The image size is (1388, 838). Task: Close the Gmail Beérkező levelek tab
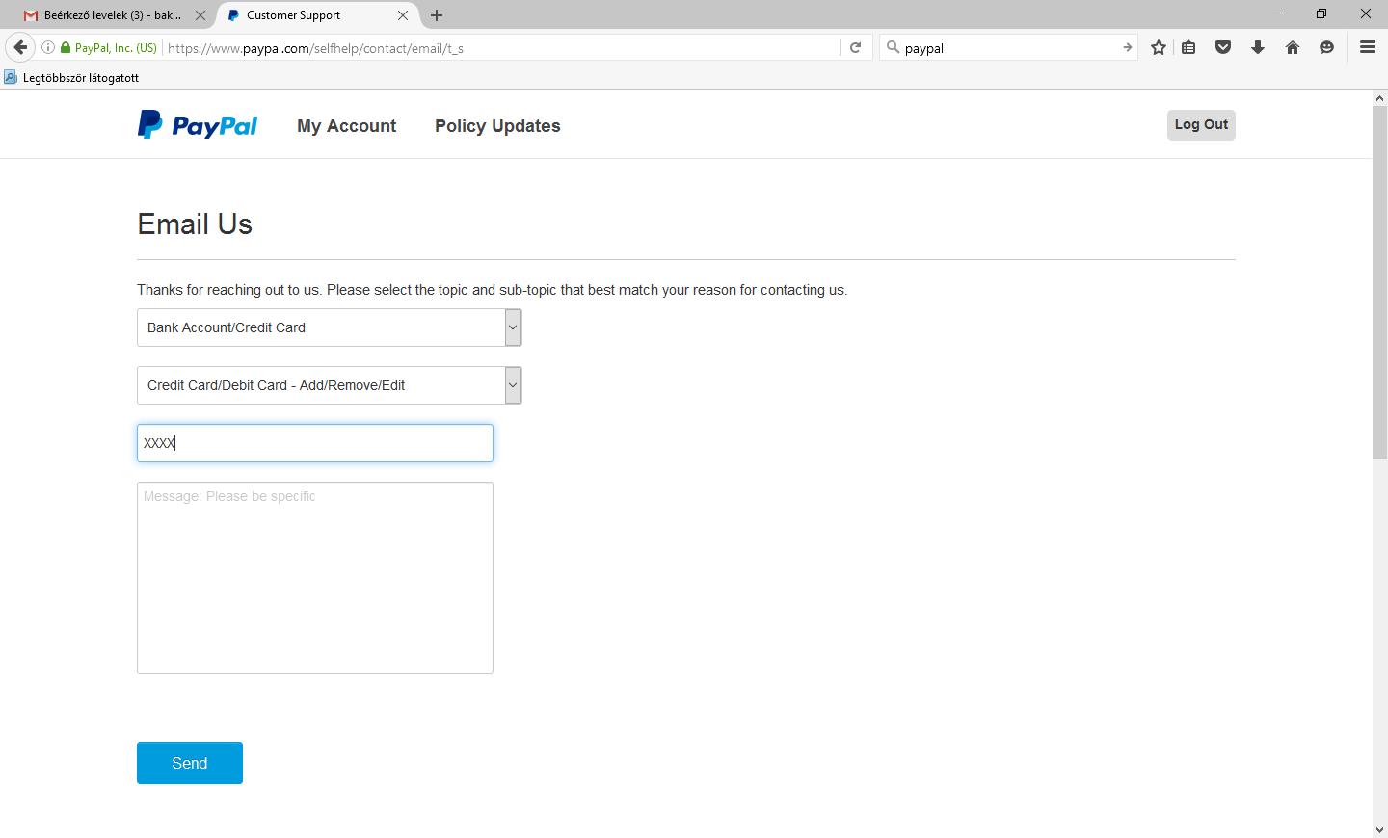(x=200, y=15)
